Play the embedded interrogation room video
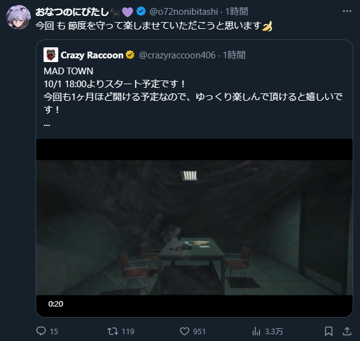 [x=194, y=227]
